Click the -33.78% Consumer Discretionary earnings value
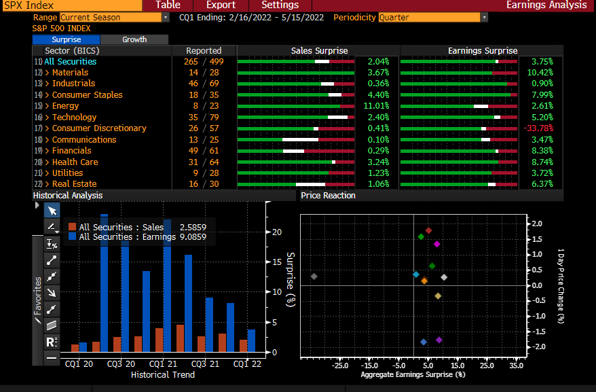Viewport: 596px width, 392px height. [538, 128]
